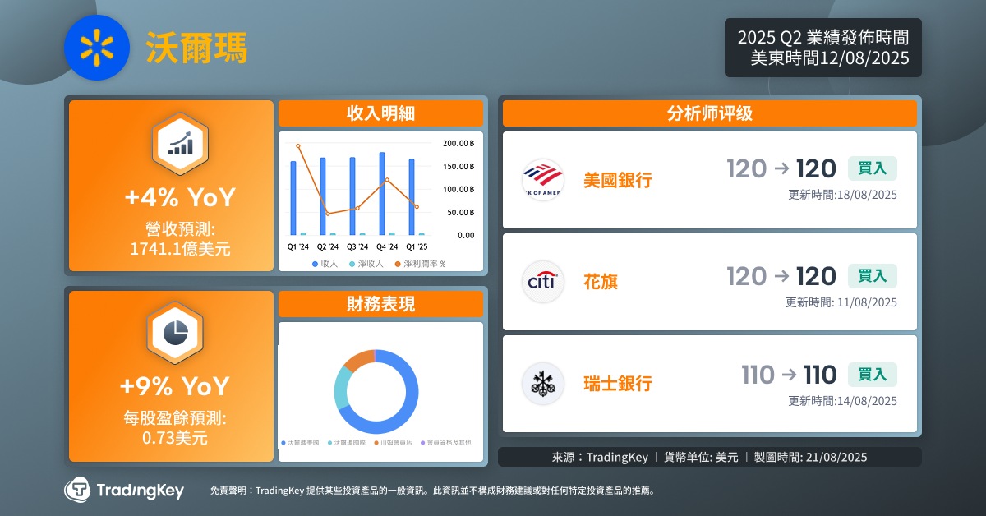Image resolution: width=986 pixels, height=516 pixels.
Task: Click the 買入 badge for 美國銀行
Action: point(872,168)
